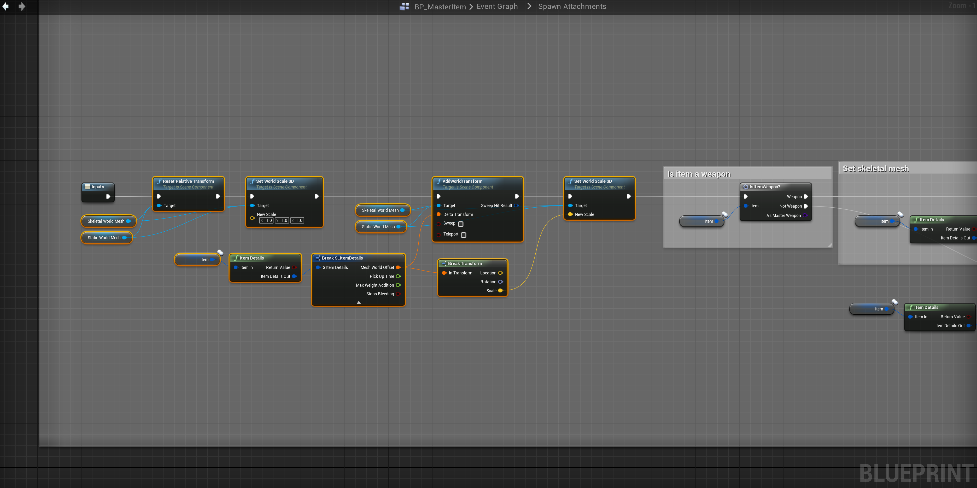This screenshot has height=488, width=977.
Task: Click the Stops Bleeding boolean pin
Action: point(398,294)
